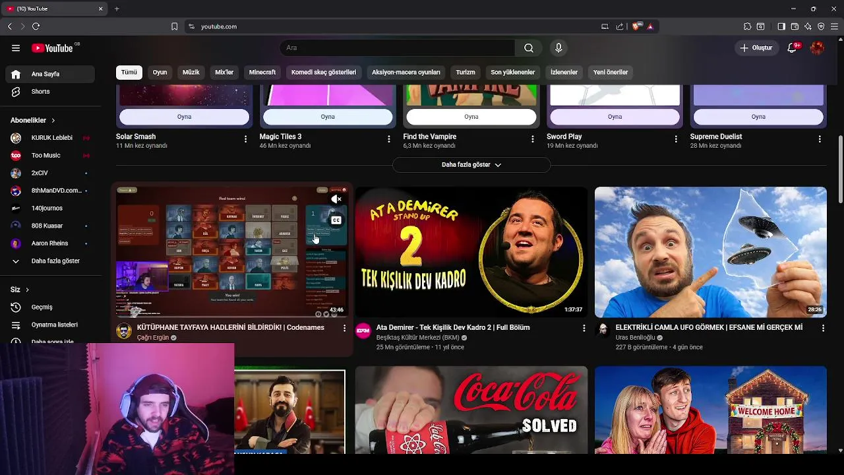
Task: Open more options for Find the Vampire
Action: pyautogui.click(x=533, y=139)
